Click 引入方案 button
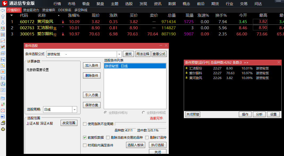This screenshot has height=156, width=284. click(x=92, y=95)
